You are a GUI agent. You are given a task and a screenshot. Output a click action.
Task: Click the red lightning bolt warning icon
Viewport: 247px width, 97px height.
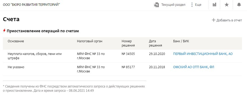5,31
